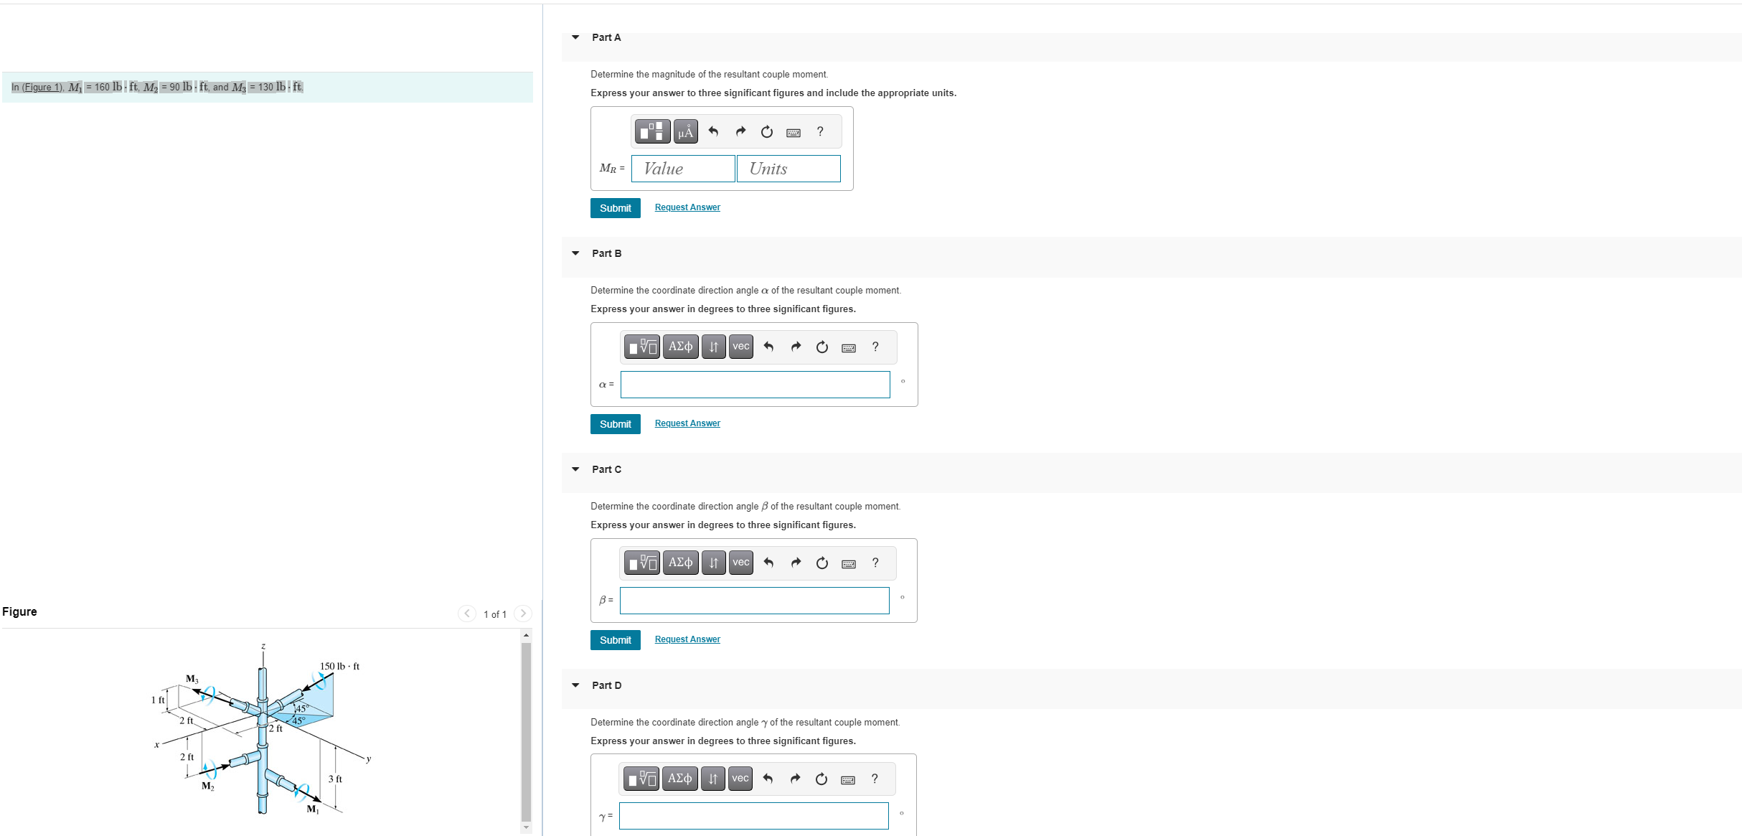Click the µÅ units symbol button in Part A
Viewport: 1742px width, 836px height.
(x=685, y=131)
